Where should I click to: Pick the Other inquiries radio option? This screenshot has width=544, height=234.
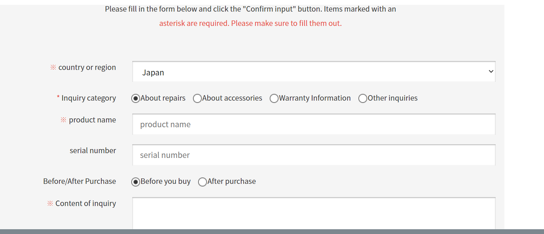(363, 99)
